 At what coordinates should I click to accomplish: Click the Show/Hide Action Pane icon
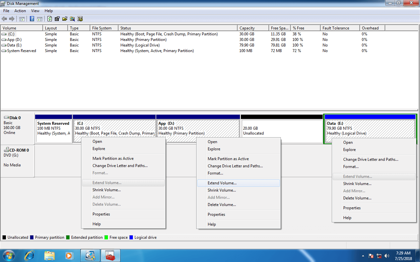point(39,19)
